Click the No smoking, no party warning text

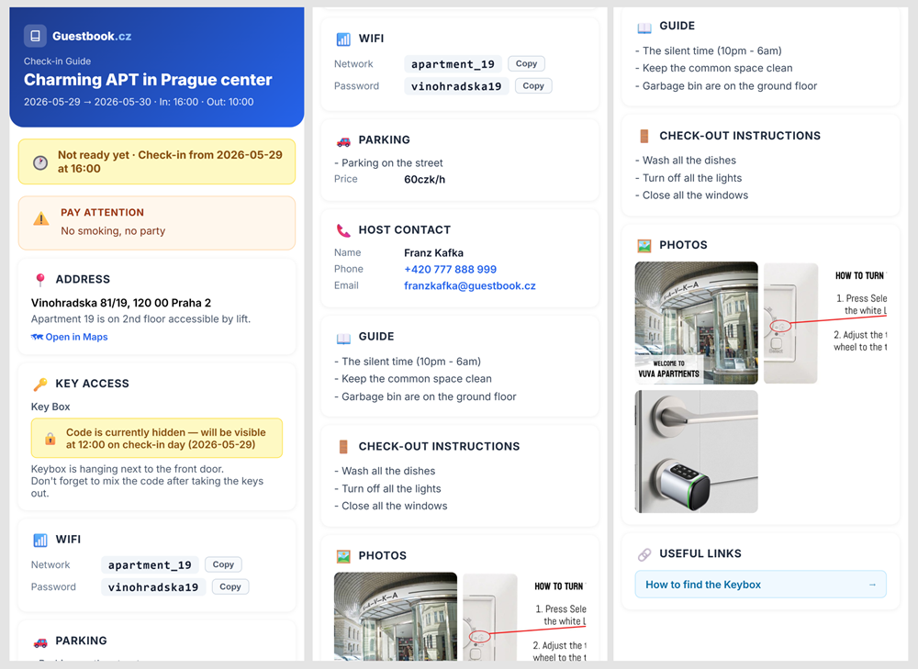(x=113, y=231)
